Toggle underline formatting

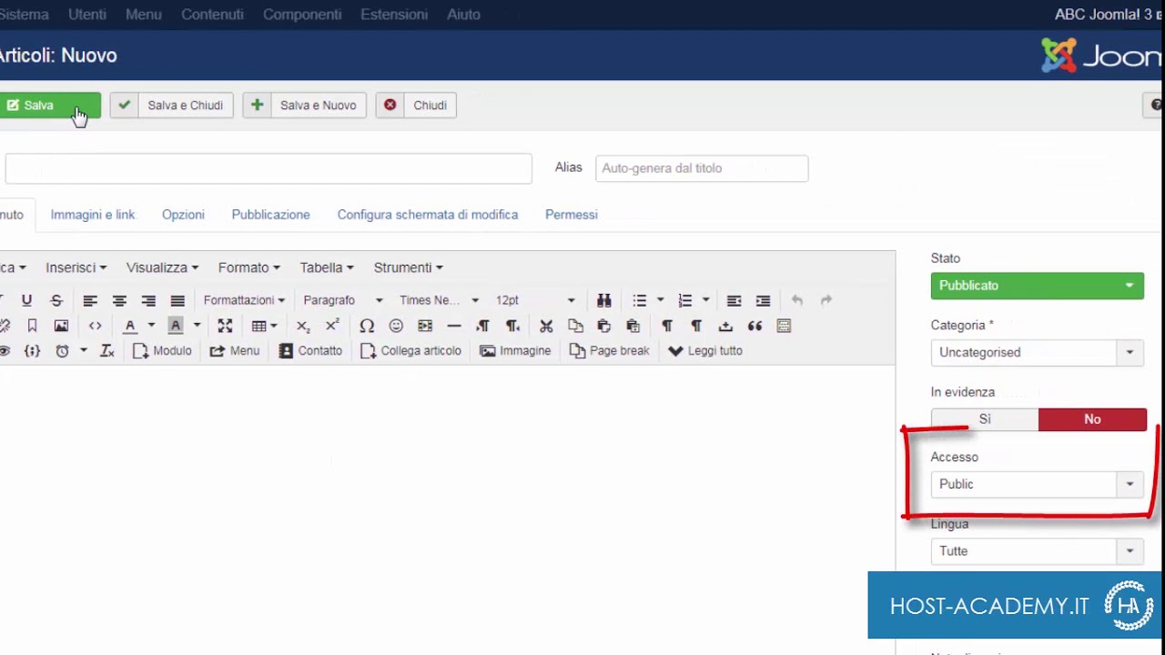point(26,300)
